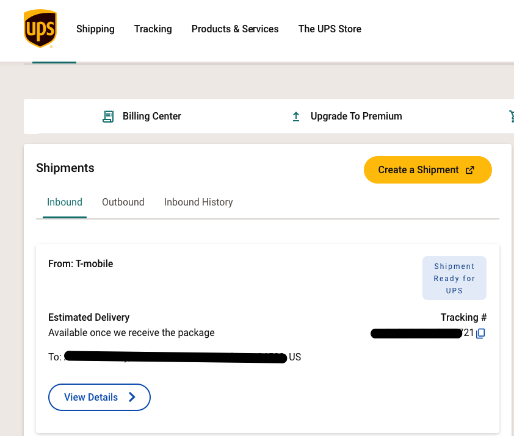Click the external link icon on Create a Shipment
Screen dimensions: 514x436
click(x=470, y=170)
